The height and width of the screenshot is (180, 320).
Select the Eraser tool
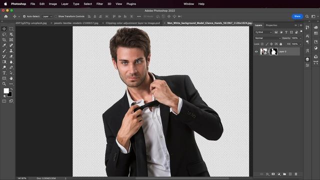coord(11,56)
